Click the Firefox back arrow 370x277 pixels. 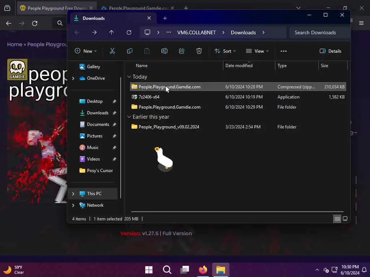click(x=9, y=23)
